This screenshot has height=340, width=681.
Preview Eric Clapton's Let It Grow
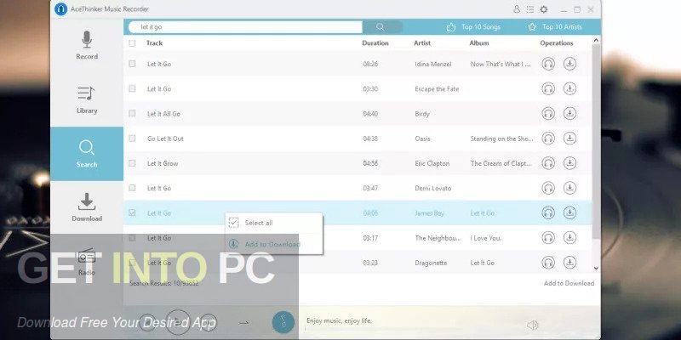coord(548,163)
